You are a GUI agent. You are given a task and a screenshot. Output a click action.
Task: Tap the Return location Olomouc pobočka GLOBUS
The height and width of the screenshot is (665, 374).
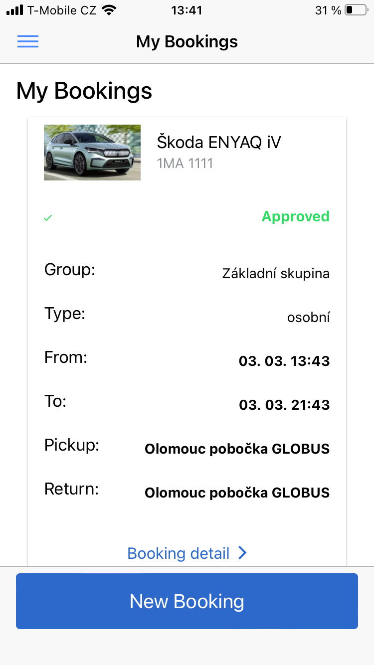pyautogui.click(x=237, y=493)
